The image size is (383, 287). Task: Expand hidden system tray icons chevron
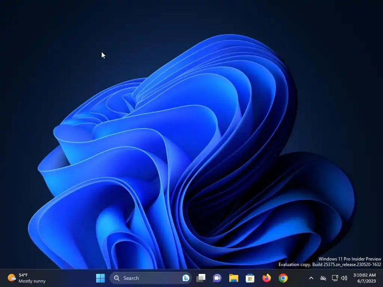point(311,278)
